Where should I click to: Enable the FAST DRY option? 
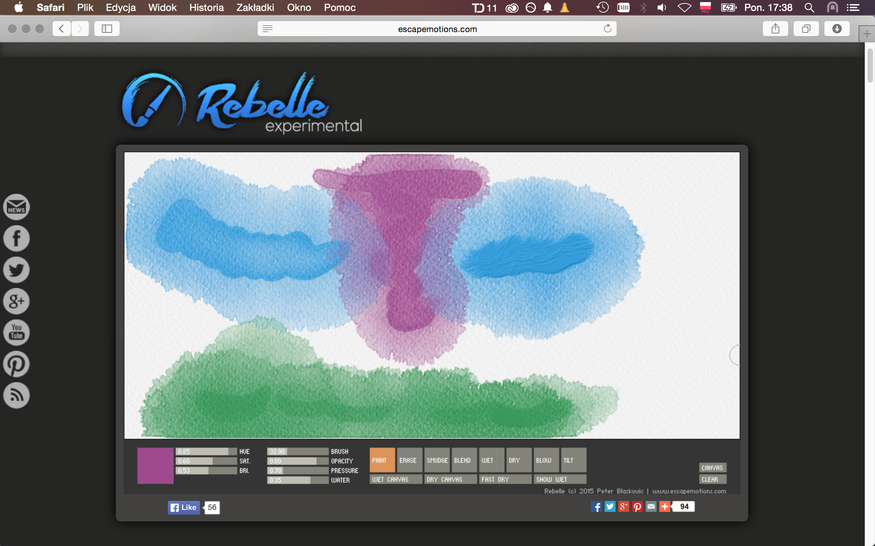(x=505, y=479)
